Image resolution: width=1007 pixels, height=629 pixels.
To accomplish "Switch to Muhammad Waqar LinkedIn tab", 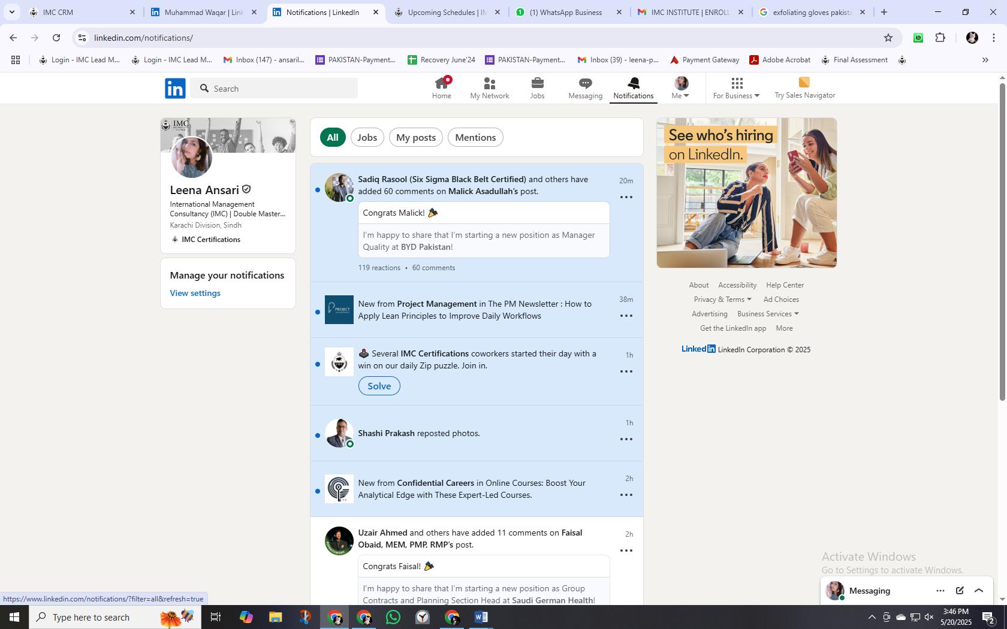I will pos(204,12).
